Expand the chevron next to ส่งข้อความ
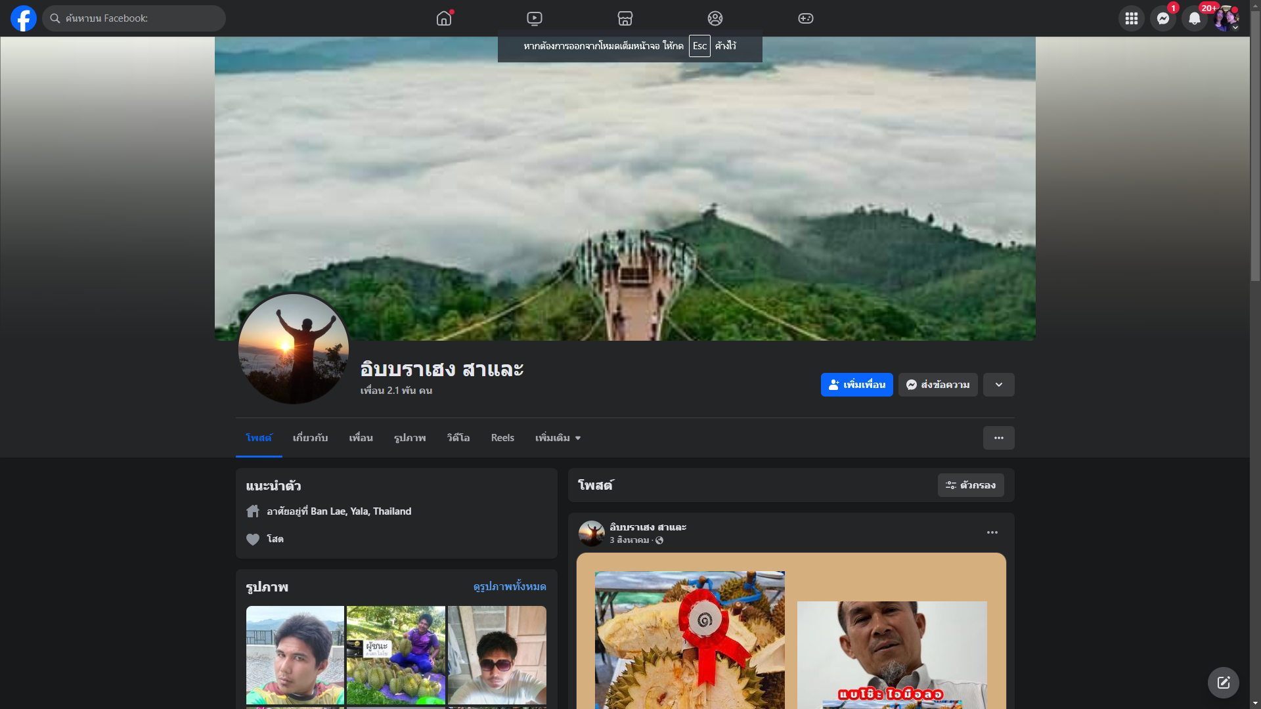Screen dimensions: 1261x709 click(998, 385)
